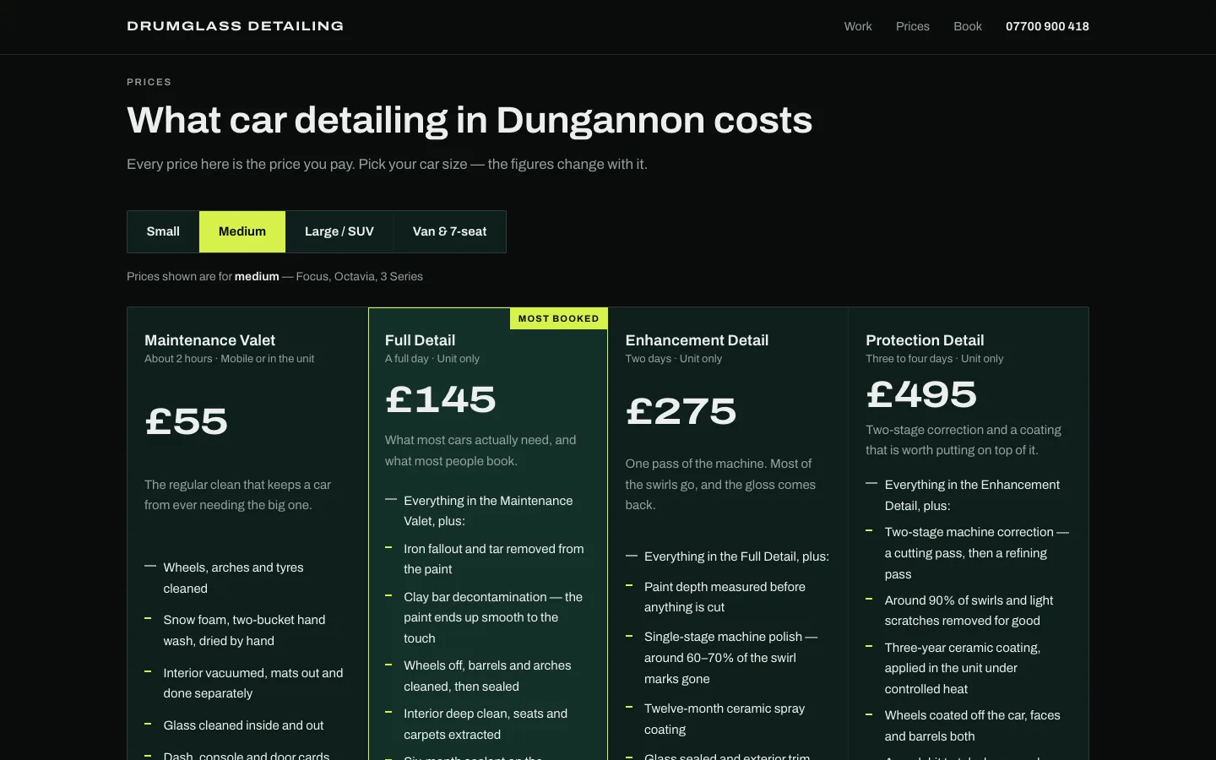Click the £495 price figure
This screenshot has width=1216, height=760.
click(x=921, y=394)
